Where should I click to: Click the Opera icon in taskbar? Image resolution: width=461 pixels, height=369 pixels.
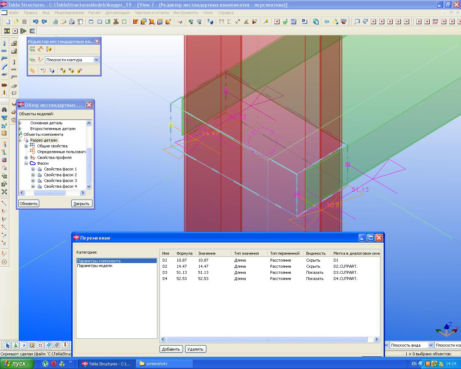(54, 364)
